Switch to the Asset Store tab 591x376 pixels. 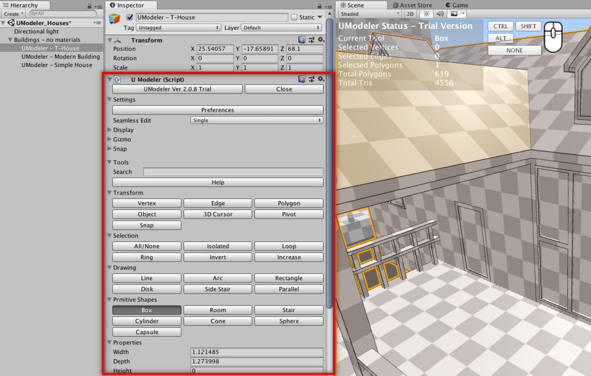pyautogui.click(x=412, y=5)
